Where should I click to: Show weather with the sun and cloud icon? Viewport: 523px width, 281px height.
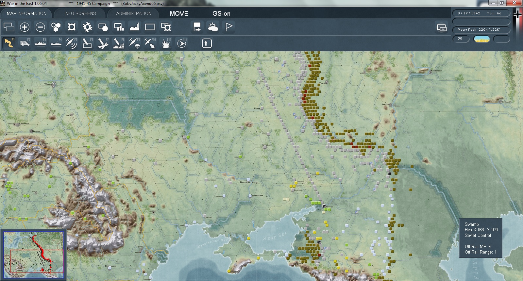pyautogui.click(x=213, y=27)
